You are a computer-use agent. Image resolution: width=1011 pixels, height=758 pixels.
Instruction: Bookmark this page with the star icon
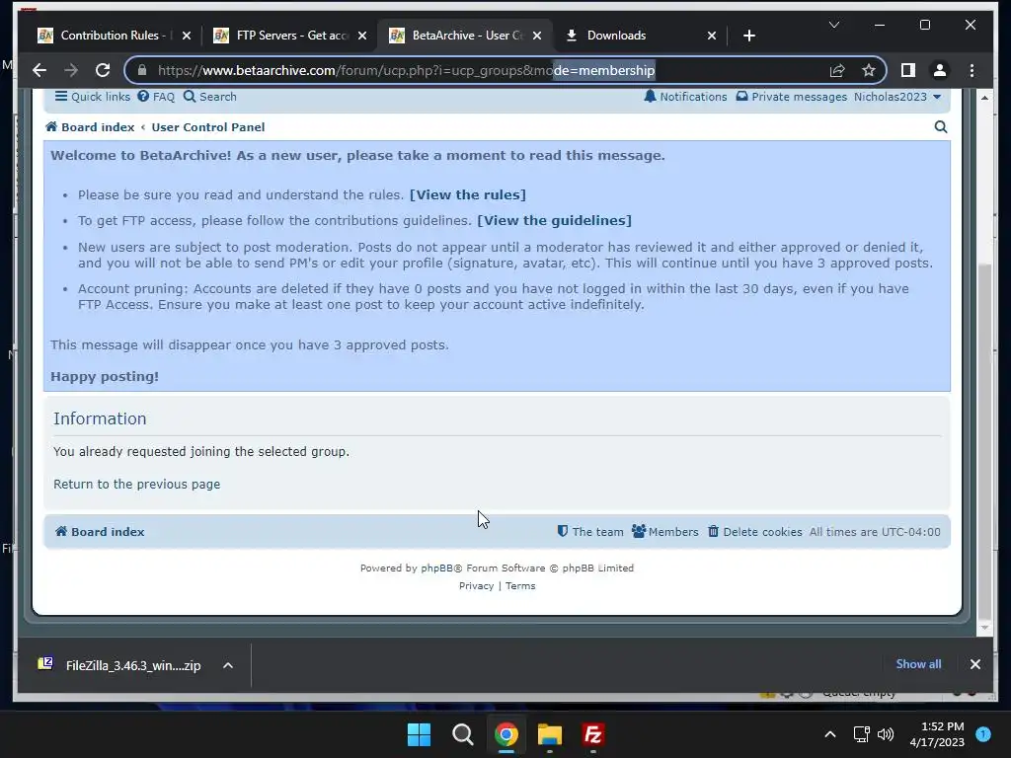(869, 70)
